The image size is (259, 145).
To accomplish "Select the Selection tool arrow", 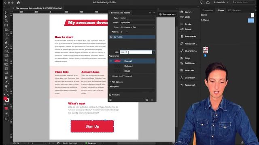I will click(x=6, y=12).
